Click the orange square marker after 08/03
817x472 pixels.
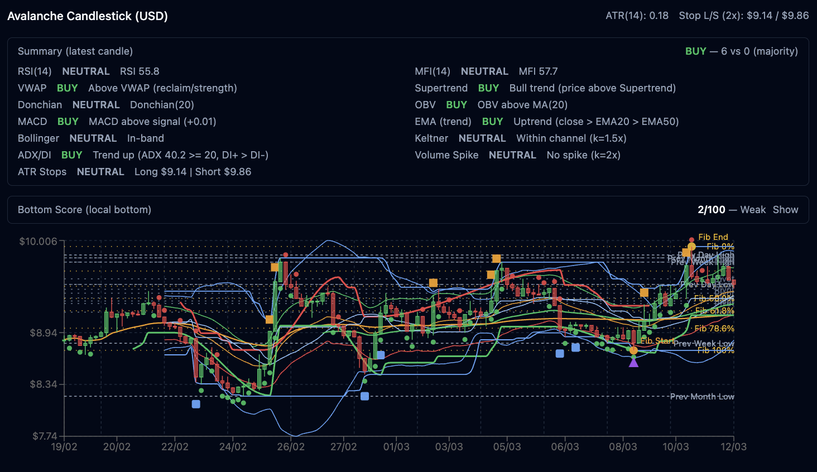(644, 292)
